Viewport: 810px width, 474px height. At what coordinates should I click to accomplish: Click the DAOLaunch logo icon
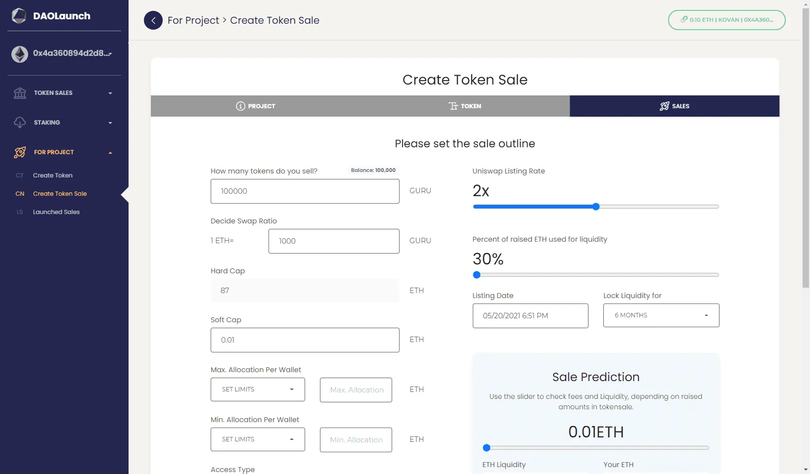[x=19, y=16]
